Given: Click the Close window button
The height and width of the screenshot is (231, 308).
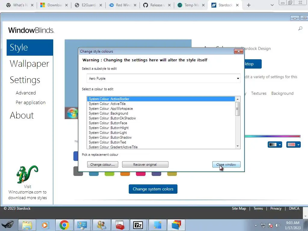Looking at the screenshot, I should point(226,165).
